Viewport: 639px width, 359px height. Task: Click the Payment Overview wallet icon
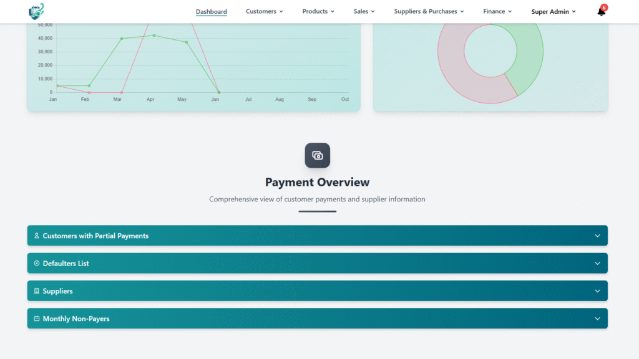point(317,155)
